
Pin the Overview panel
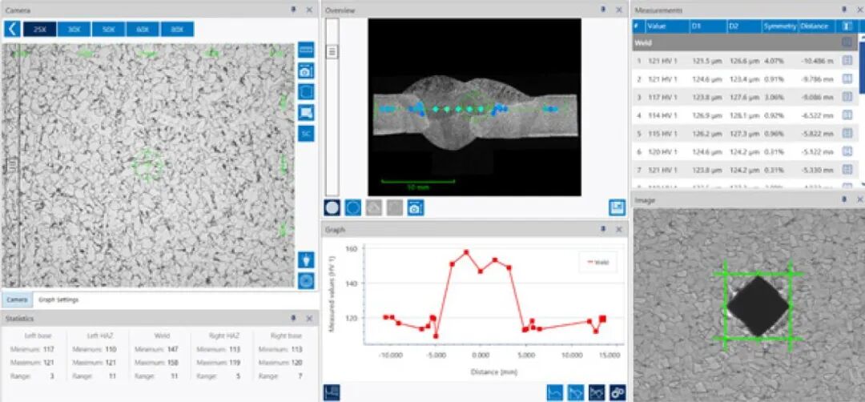tap(603, 10)
